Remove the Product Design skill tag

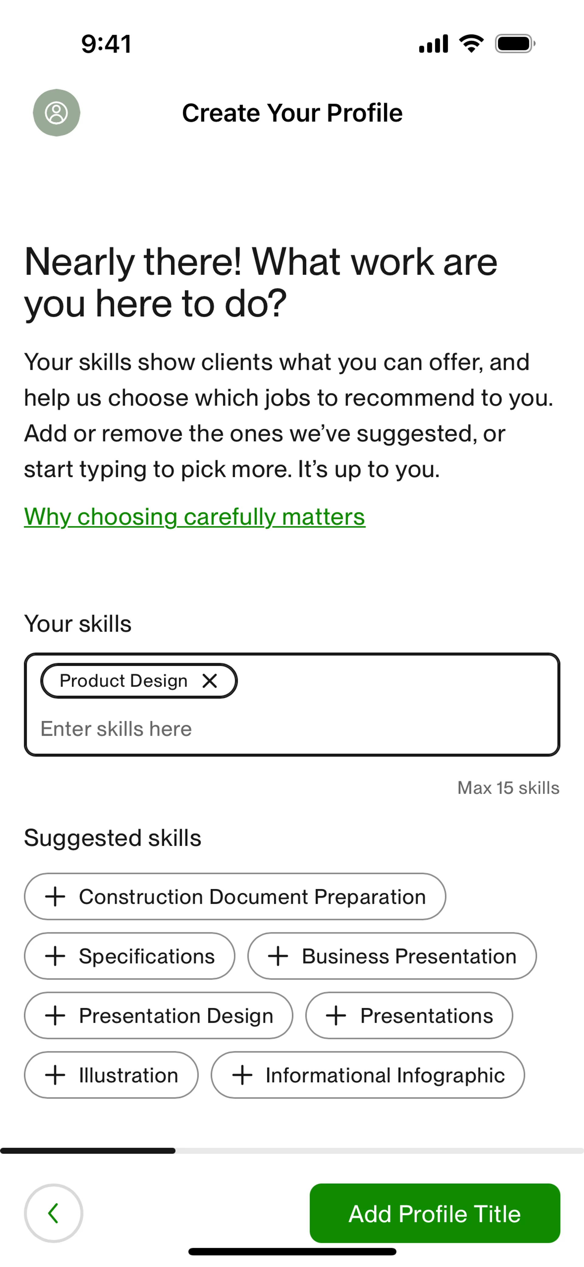point(210,681)
